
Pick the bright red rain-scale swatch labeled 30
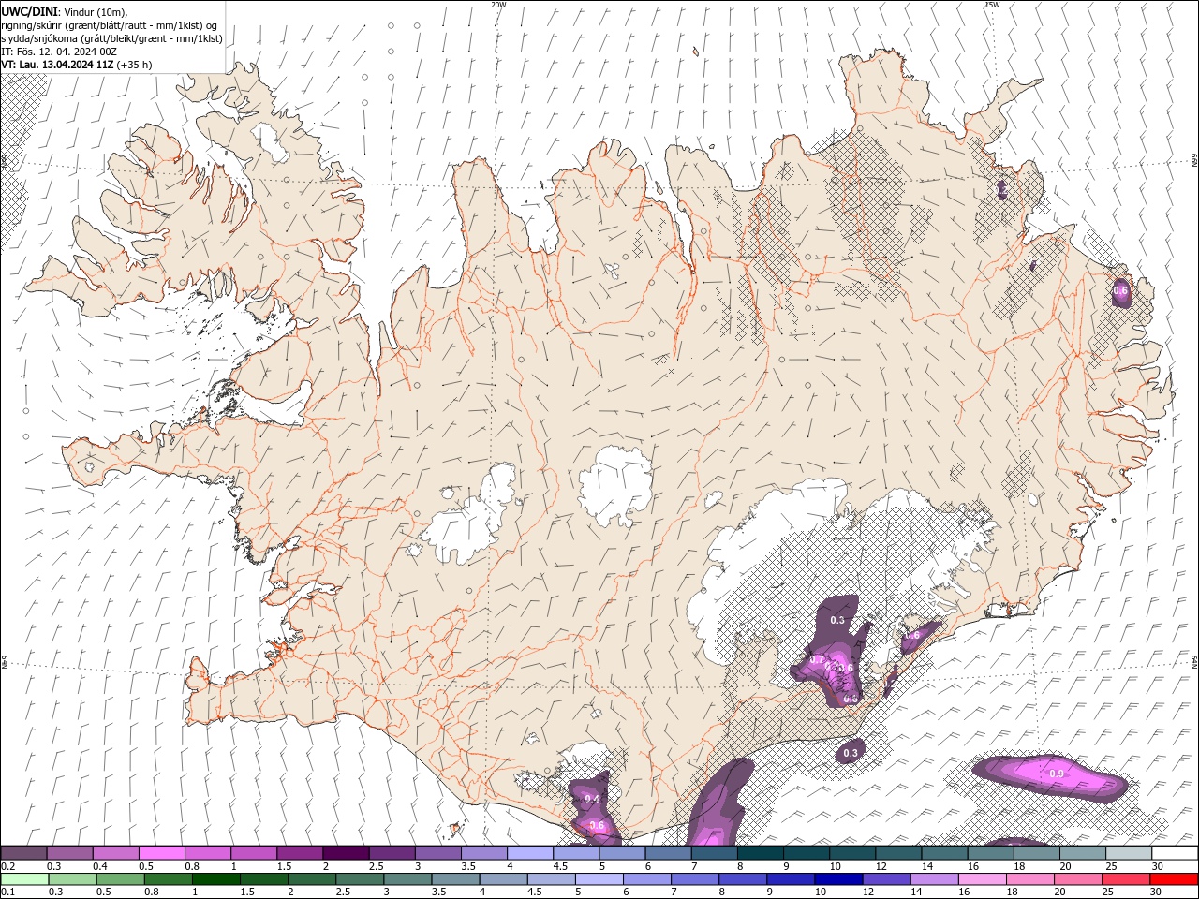tap(1174, 879)
